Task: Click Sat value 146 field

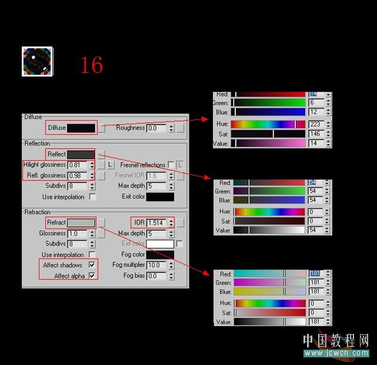Action: [x=316, y=134]
